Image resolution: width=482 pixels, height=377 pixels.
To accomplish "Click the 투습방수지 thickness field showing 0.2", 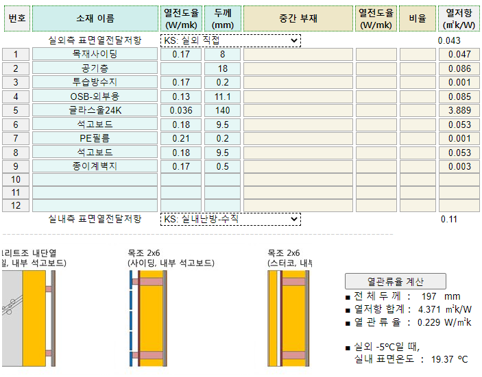I will (222, 82).
